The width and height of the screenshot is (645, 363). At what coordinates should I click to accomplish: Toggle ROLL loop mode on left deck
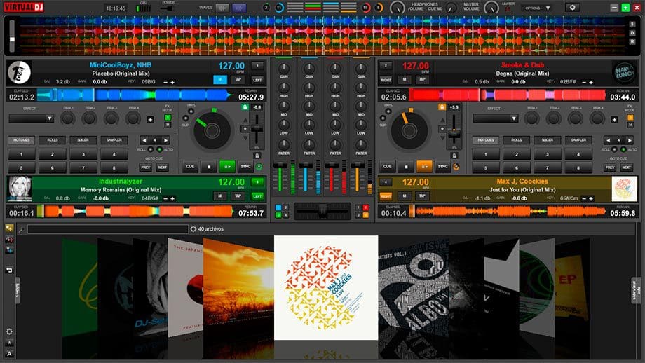point(151,150)
